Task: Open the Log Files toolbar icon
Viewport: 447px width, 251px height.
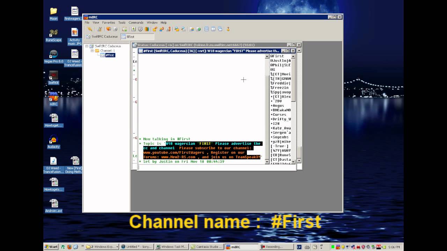Action: point(183,29)
